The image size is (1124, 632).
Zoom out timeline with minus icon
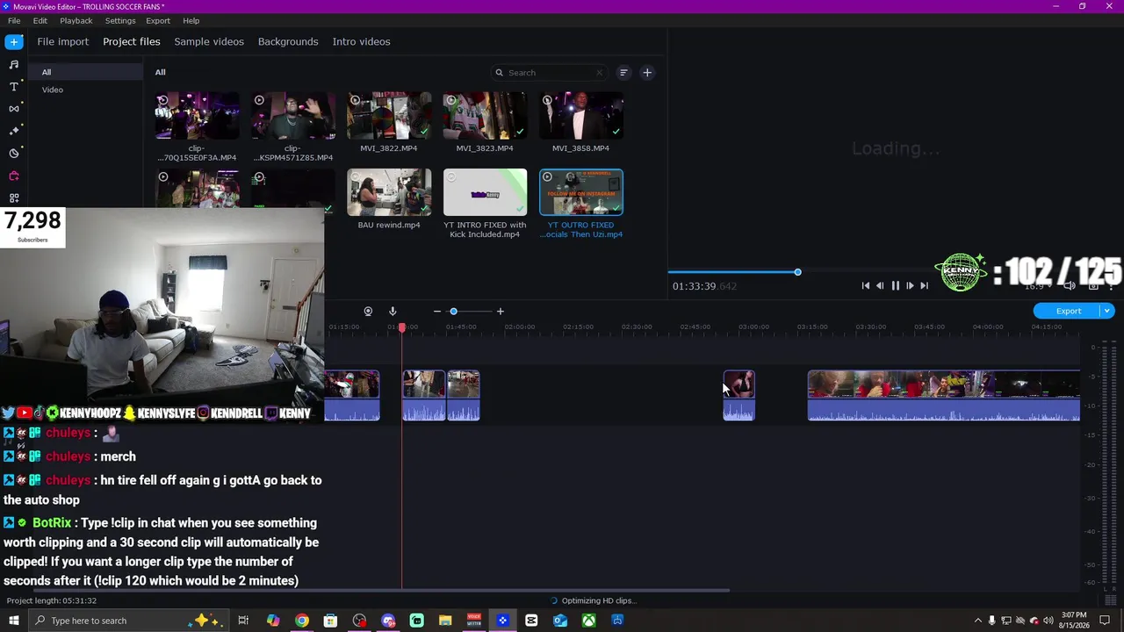click(437, 312)
